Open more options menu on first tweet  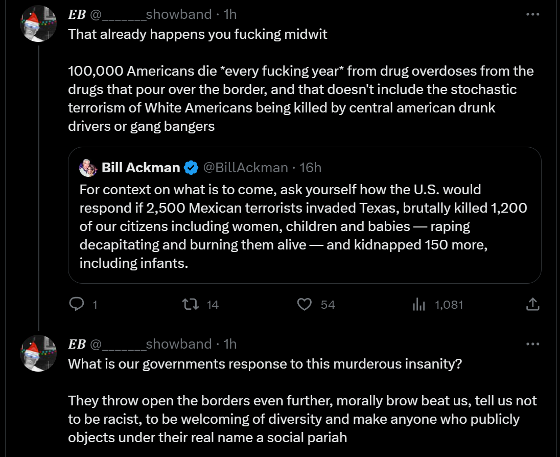tap(532, 14)
